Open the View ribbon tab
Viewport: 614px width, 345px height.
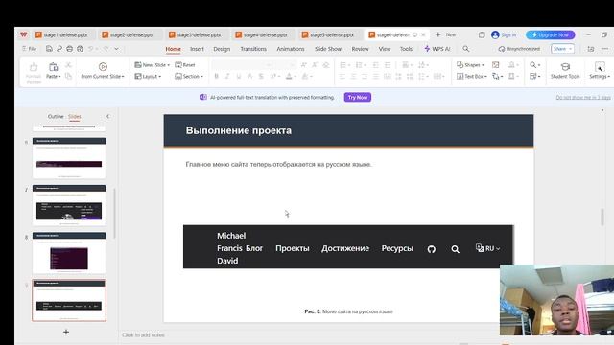[385, 49]
